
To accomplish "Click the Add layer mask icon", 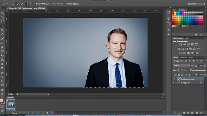I will (184, 113).
